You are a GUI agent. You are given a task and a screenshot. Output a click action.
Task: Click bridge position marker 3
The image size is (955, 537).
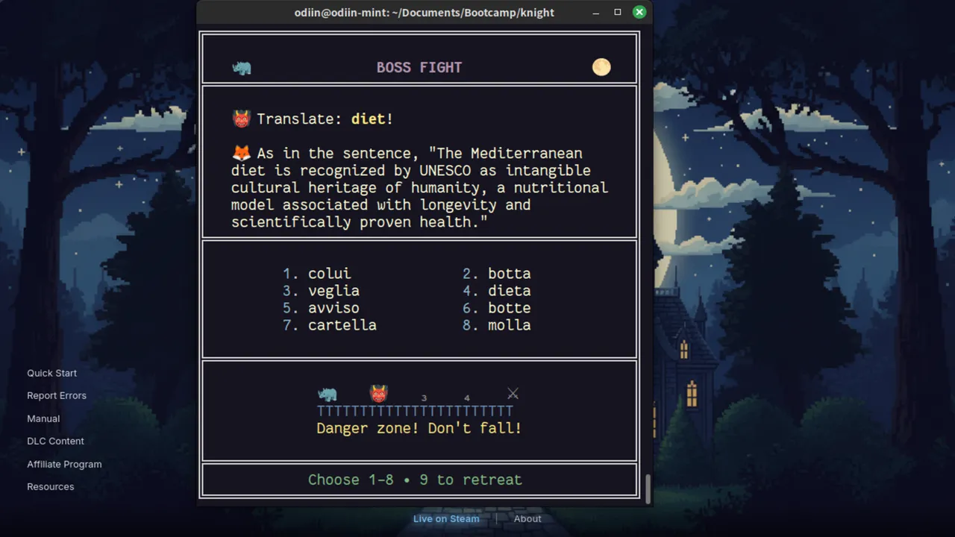(424, 398)
